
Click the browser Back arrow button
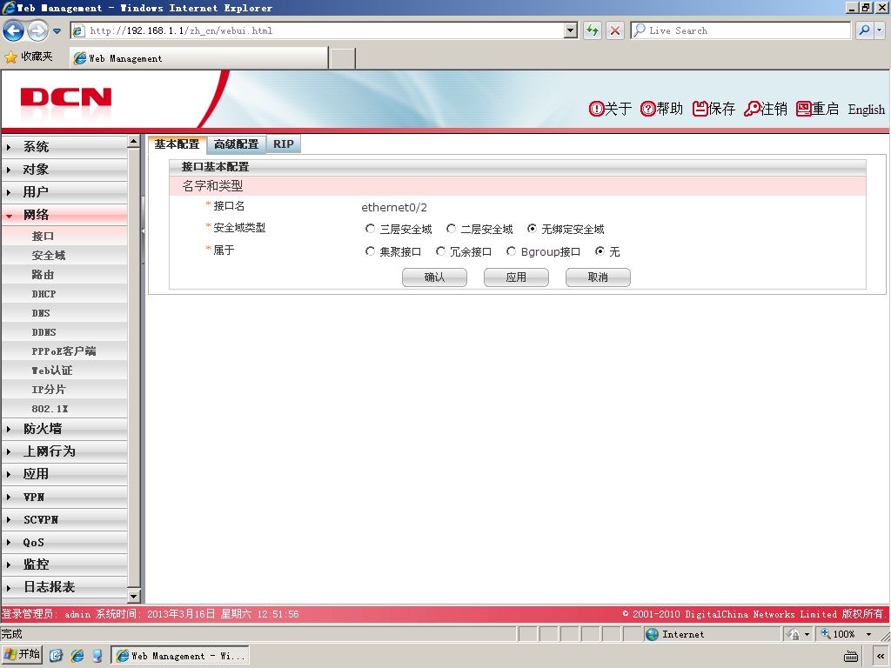click(x=14, y=30)
